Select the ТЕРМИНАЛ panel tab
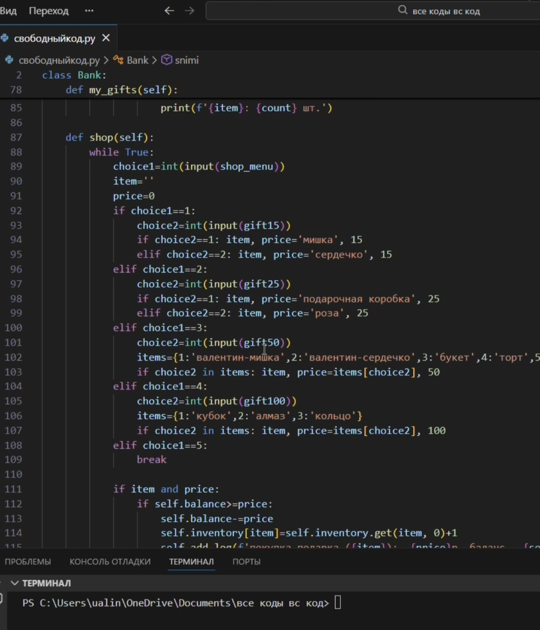The width and height of the screenshot is (540, 630). pyautogui.click(x=191, y=561)
